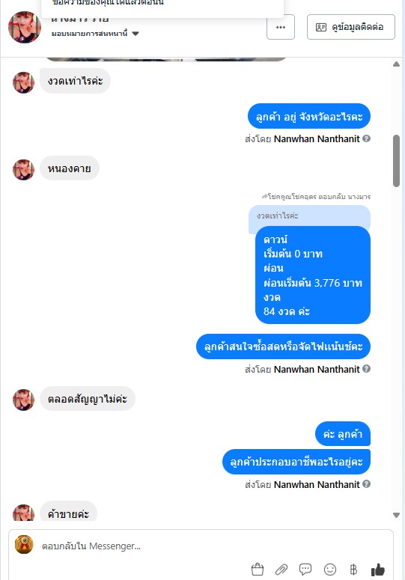Click the chat scrollbar thumb

coord(397,161)
